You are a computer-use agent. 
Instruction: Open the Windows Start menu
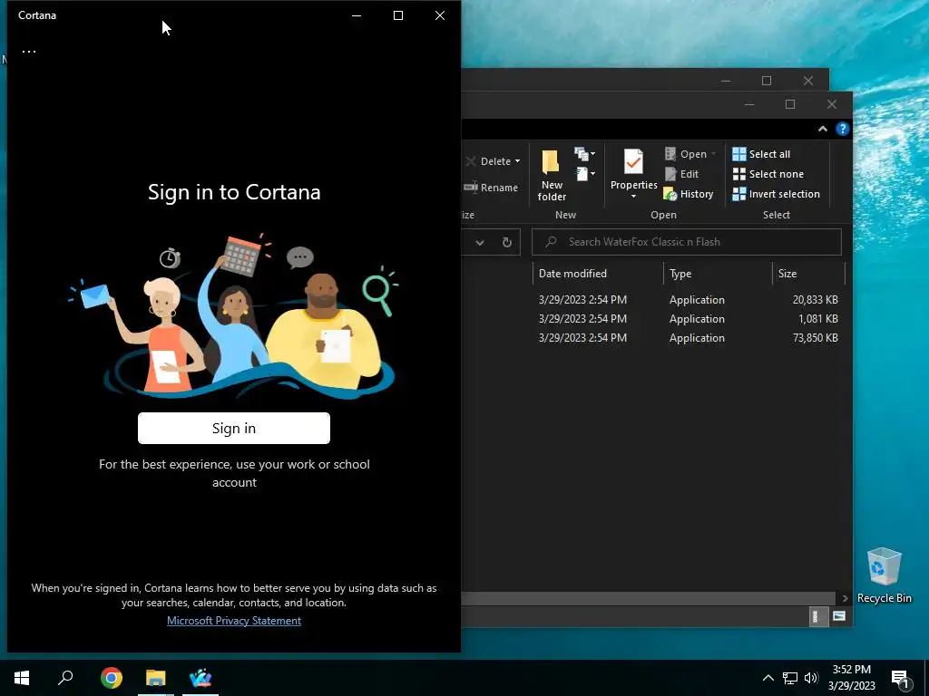(22, 678)
